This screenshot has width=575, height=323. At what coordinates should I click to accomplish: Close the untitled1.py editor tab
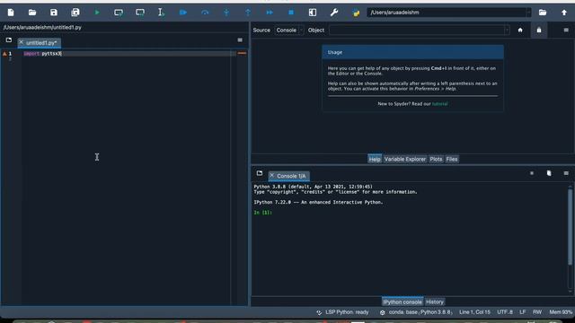(21, 42)
